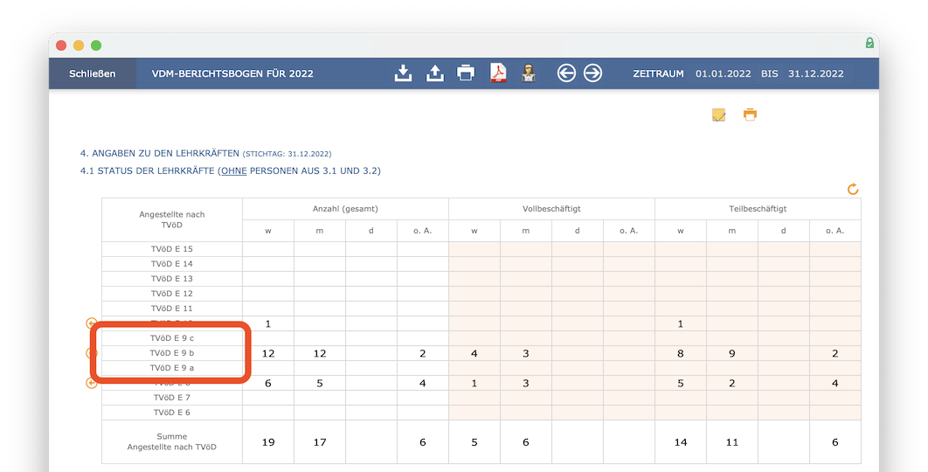Go to previous period with left arrow

(x=566, y=73)
